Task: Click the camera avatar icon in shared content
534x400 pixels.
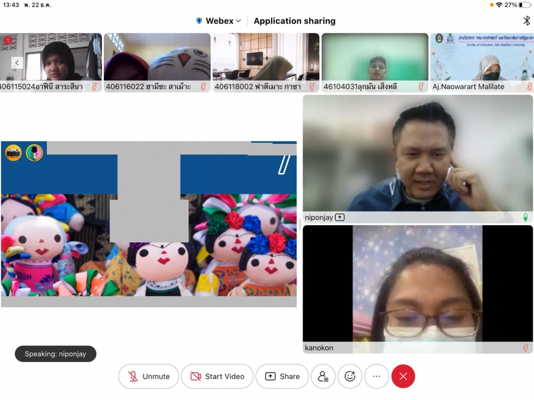Action: pyautogui.click(x=14, y=153)
